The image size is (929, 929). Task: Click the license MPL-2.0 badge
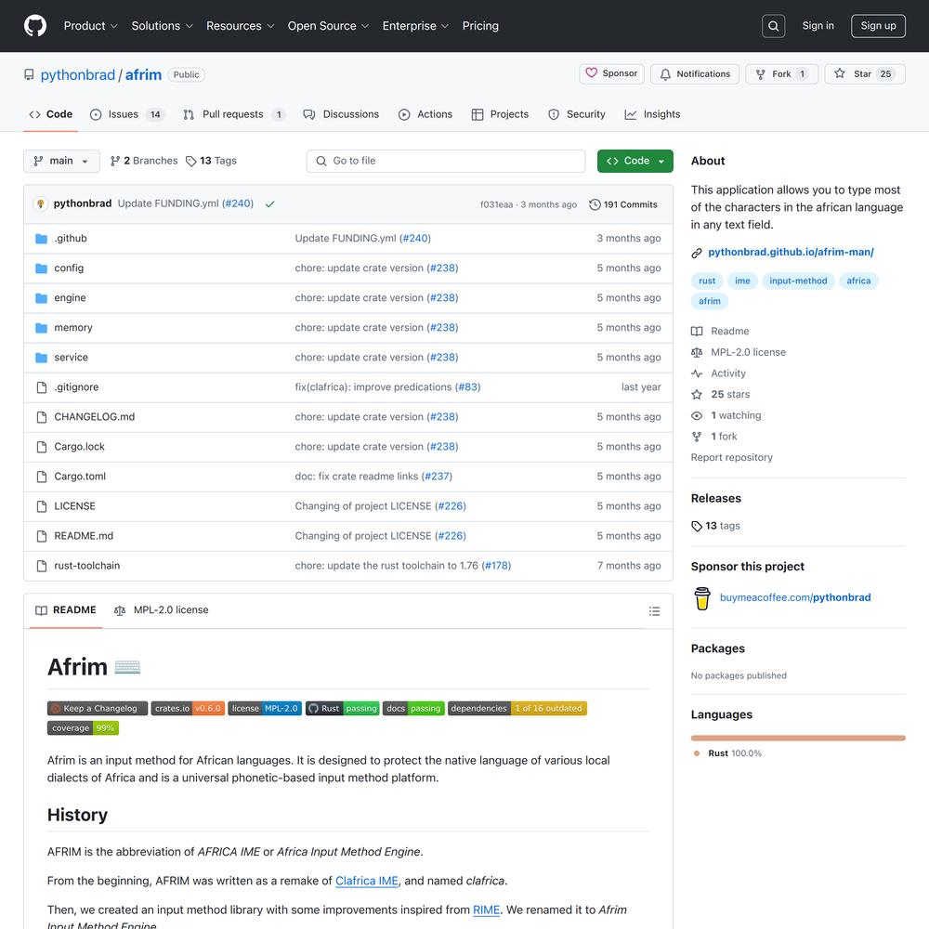click(265, 709)
